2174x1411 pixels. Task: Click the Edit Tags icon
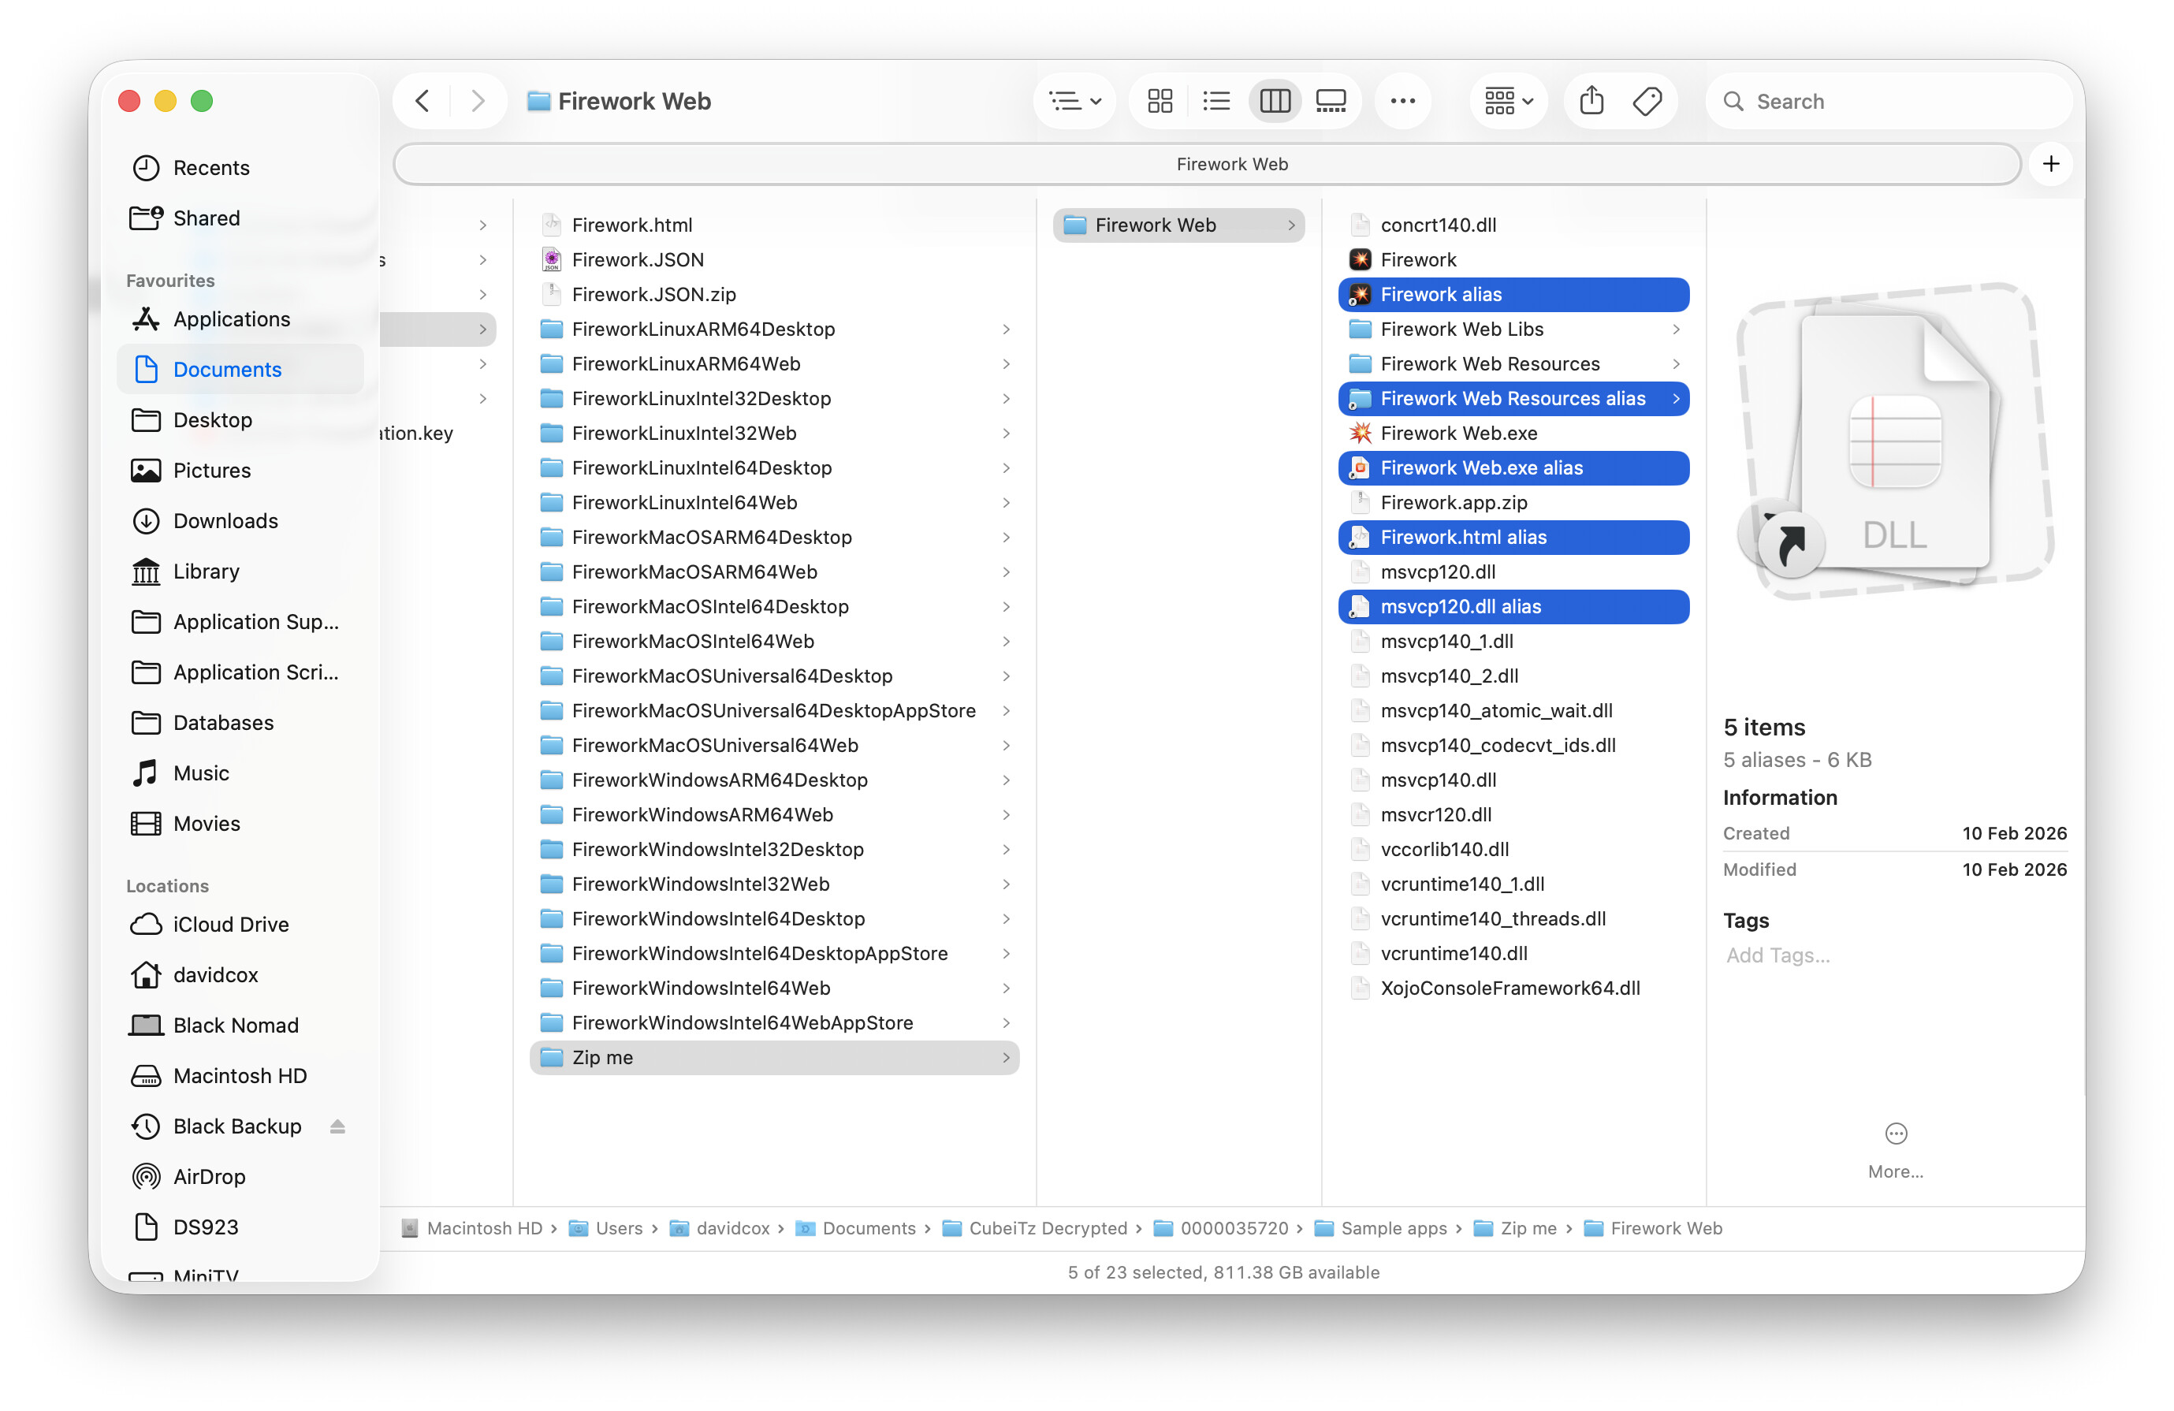coord(1647,100)
